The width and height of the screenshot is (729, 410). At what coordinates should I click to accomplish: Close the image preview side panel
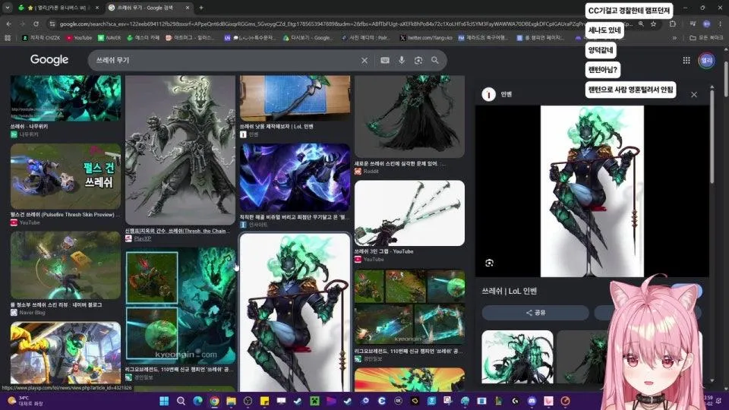(694, 95)
